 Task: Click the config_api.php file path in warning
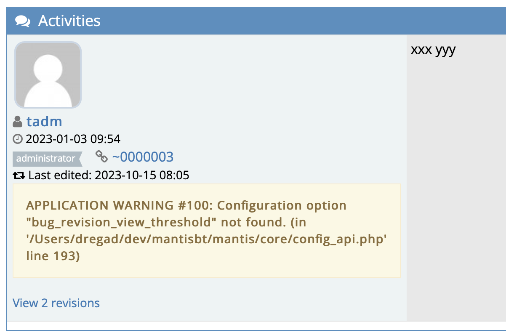click(x=206, y=239)
